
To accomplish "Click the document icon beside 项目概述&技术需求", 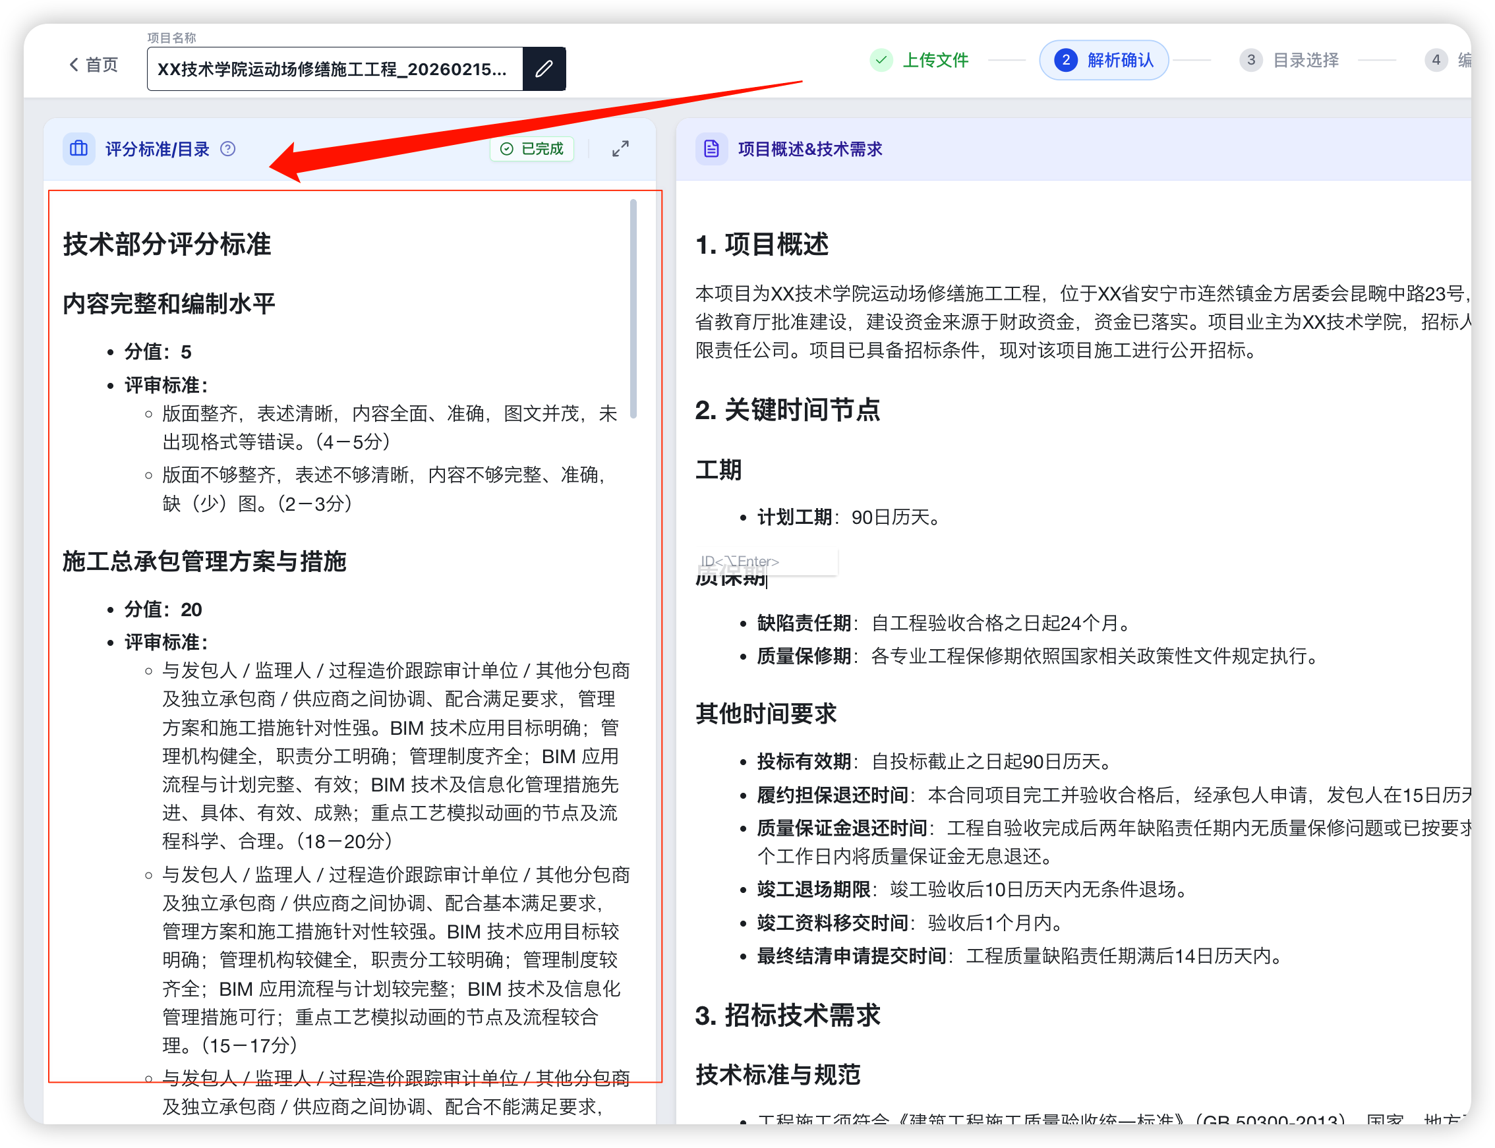I will 711,149.
